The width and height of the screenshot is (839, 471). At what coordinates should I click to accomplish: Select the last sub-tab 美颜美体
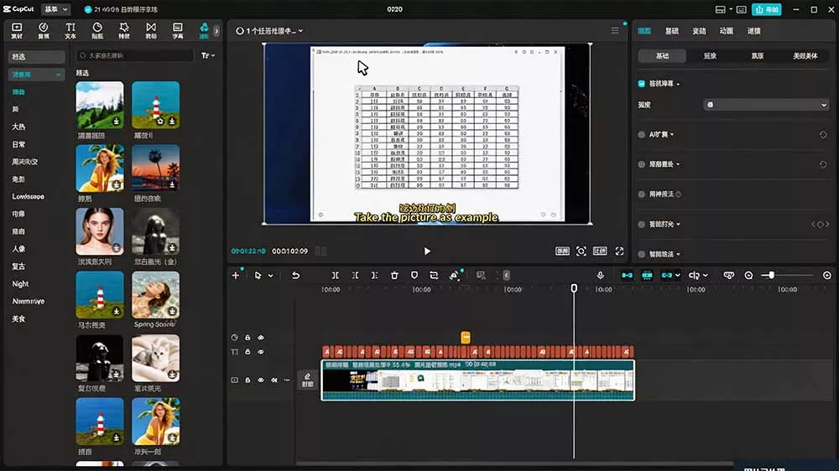[x=805, y=55]
